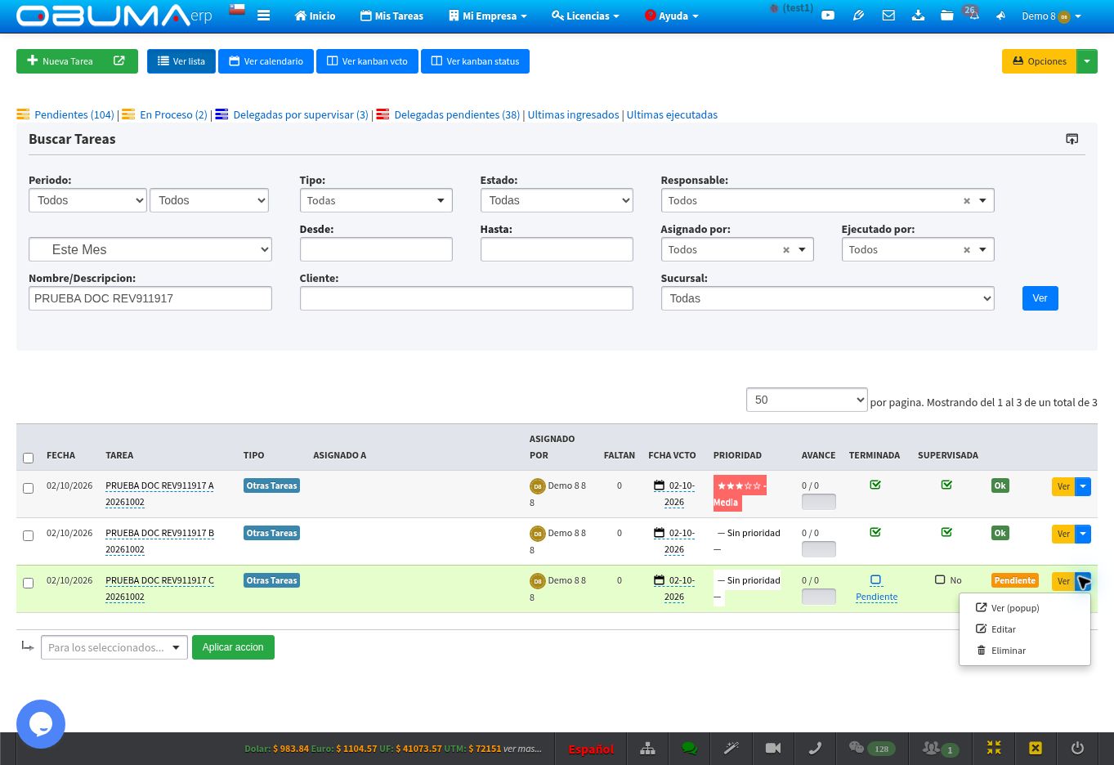1114x765 pixels.
Task: Open the notifications bell with badge 26
Action: tap(973, 15)
